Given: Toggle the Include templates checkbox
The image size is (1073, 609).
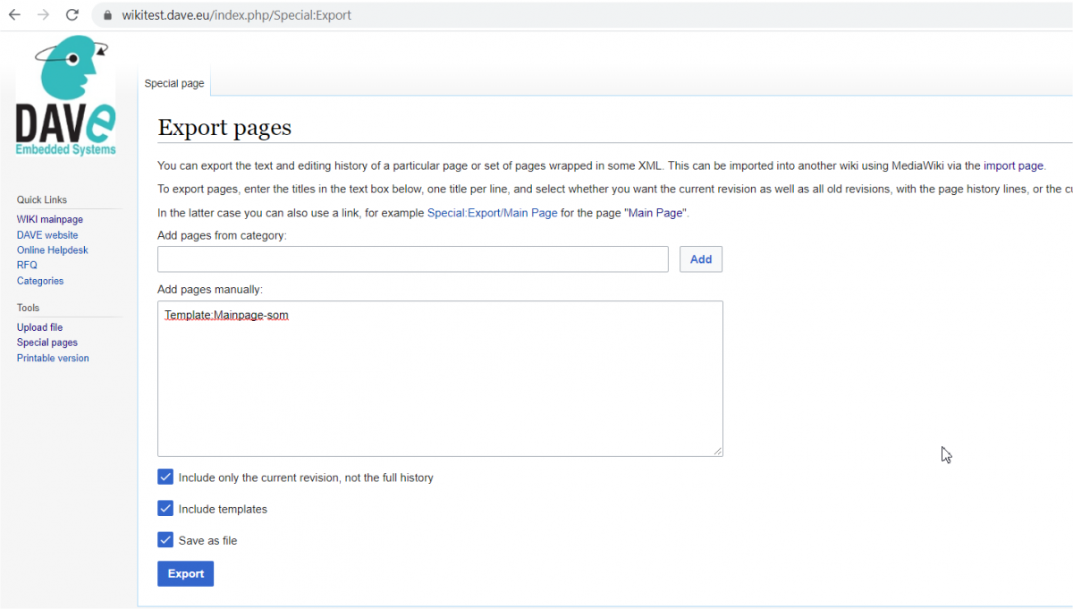Looking at the screenshot, I should pyautogui.click(x=165, y=509).
